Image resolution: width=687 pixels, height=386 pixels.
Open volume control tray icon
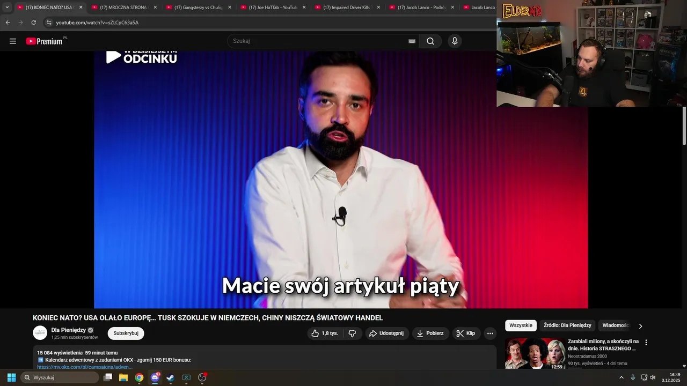pyautogui.click(x=653, y=377)
